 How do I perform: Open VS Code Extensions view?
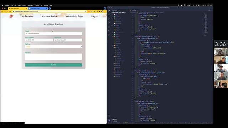point(109,27)
